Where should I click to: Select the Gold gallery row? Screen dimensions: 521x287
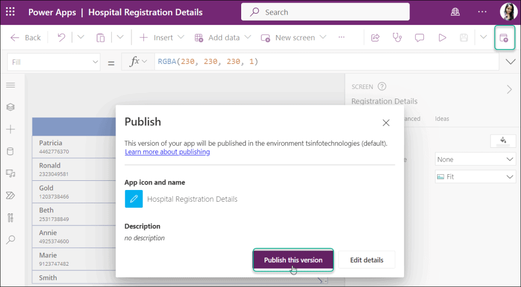click(74, 192)
